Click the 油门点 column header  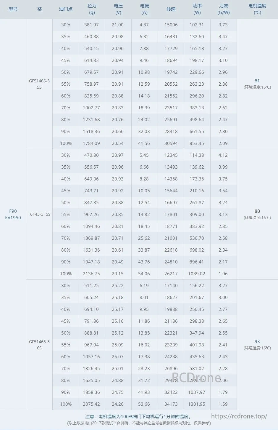66,9
